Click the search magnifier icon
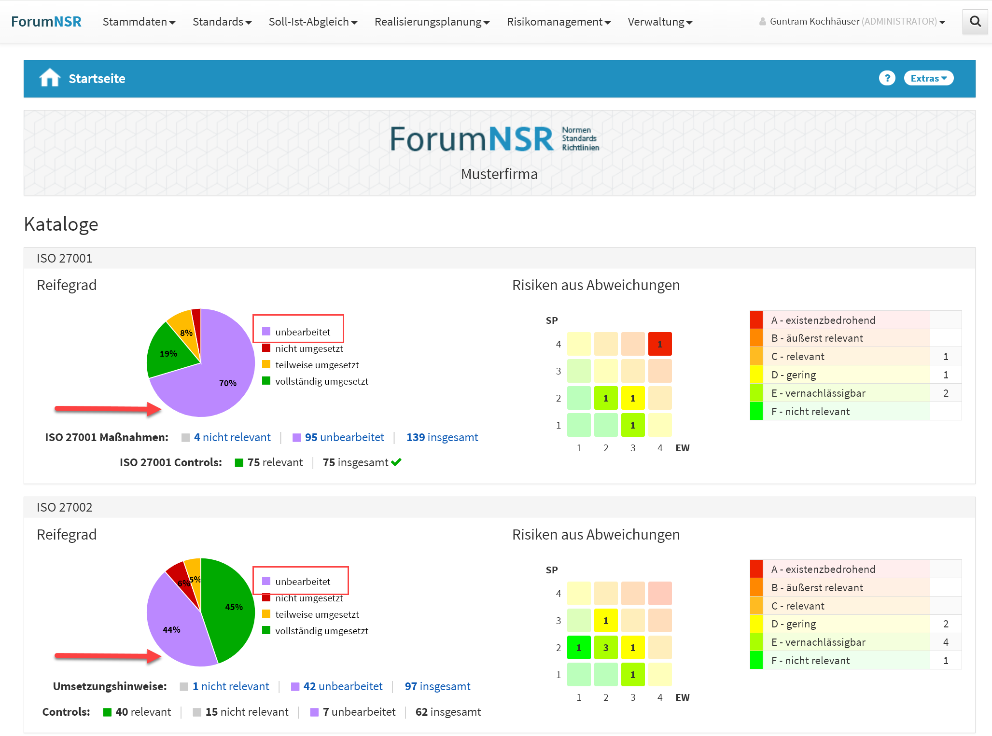The image size is (992, 736). tap(975, 22)
